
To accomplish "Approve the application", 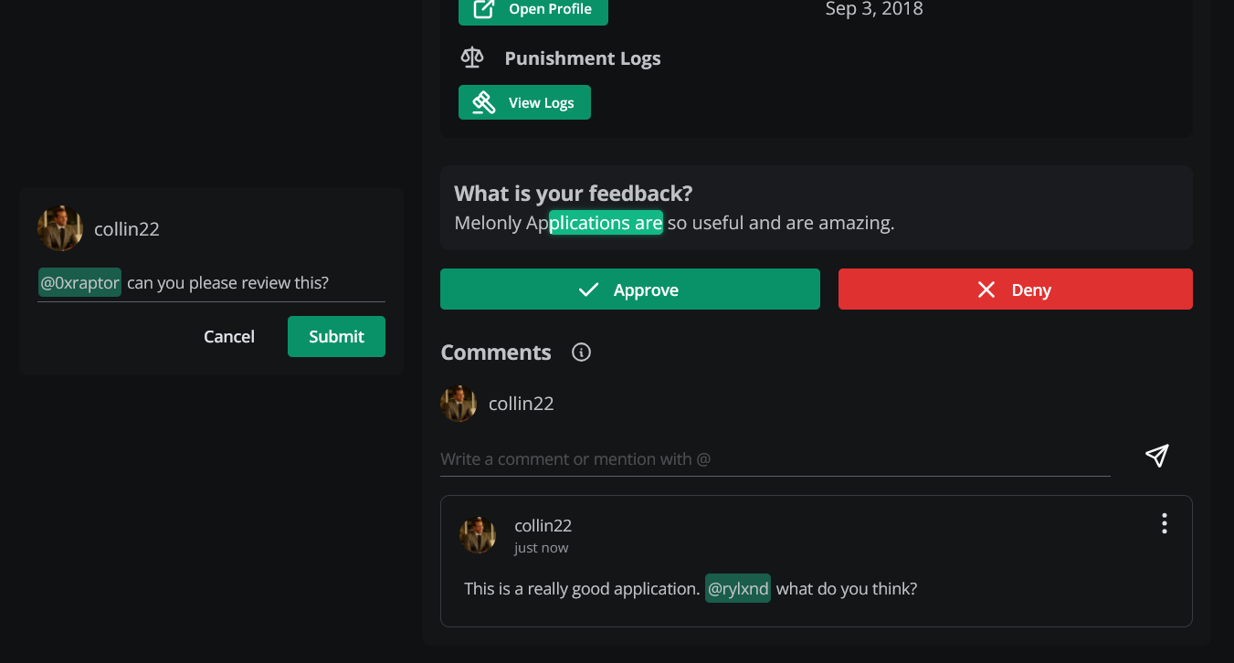I will [x=630, y=289].
